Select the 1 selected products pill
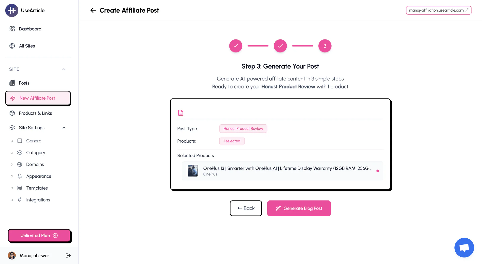Screen dimensions: 482x264 coord(232,141)
